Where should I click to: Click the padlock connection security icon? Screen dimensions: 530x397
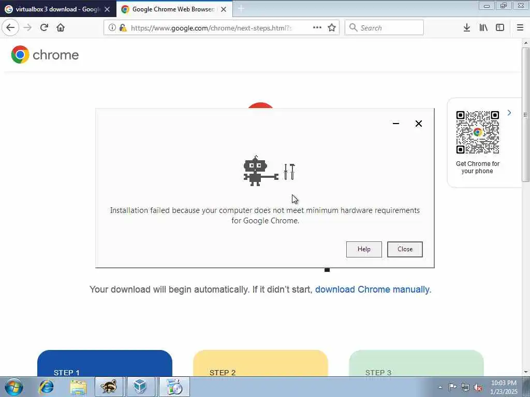tap(123, 28)
